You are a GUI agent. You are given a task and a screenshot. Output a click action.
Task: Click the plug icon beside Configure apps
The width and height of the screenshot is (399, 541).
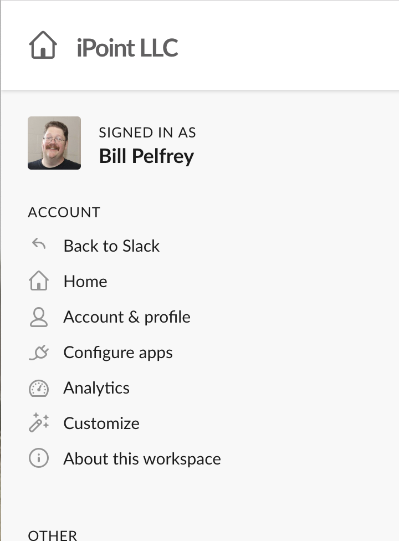coord(38,352)
